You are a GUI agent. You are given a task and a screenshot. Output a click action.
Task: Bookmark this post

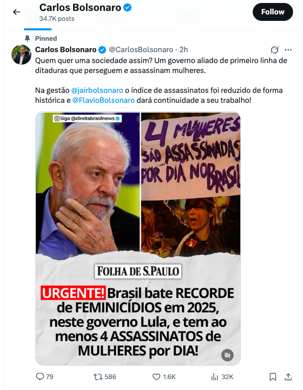273,377
